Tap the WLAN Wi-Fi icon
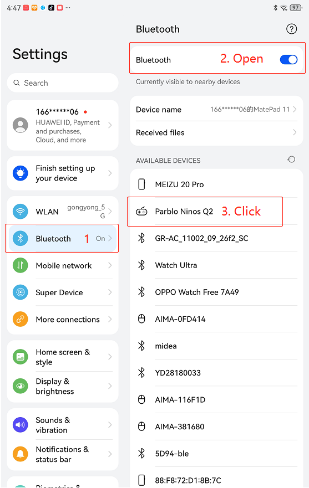The width and height of the screenshot is (309, 488). point(21,212)
